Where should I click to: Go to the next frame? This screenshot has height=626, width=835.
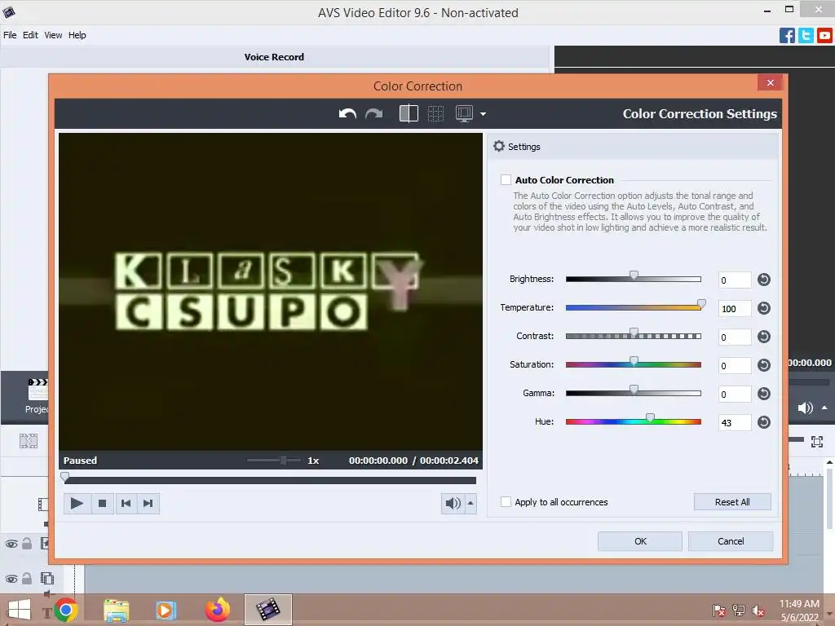[x=148, y=503]
